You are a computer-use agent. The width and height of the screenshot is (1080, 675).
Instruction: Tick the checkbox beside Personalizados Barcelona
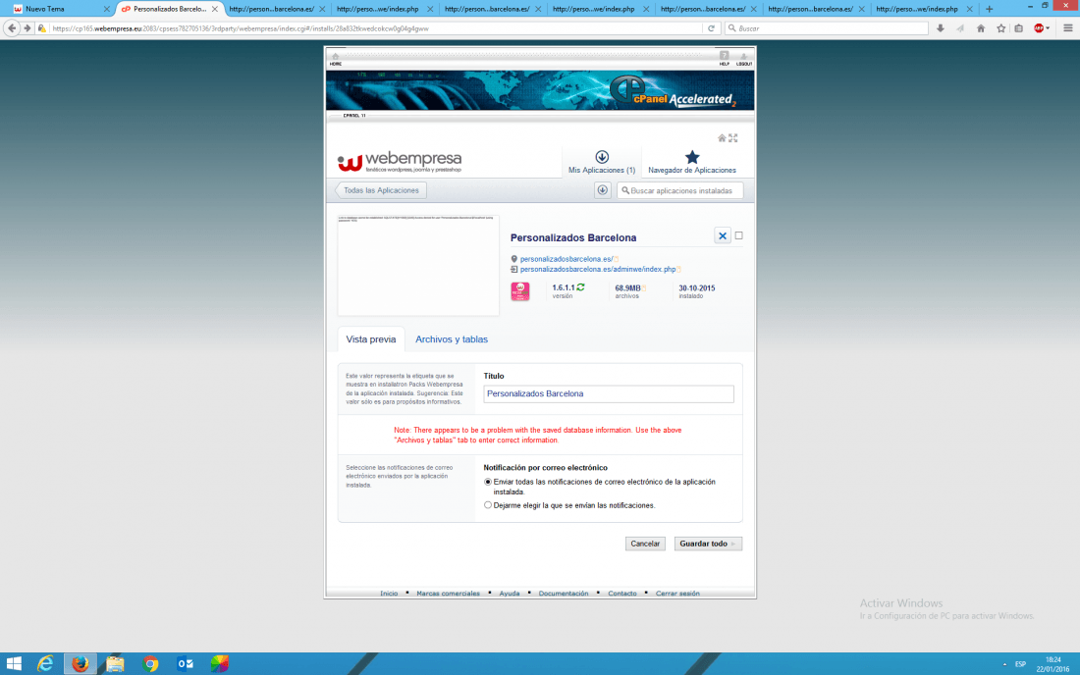[739, 235]
